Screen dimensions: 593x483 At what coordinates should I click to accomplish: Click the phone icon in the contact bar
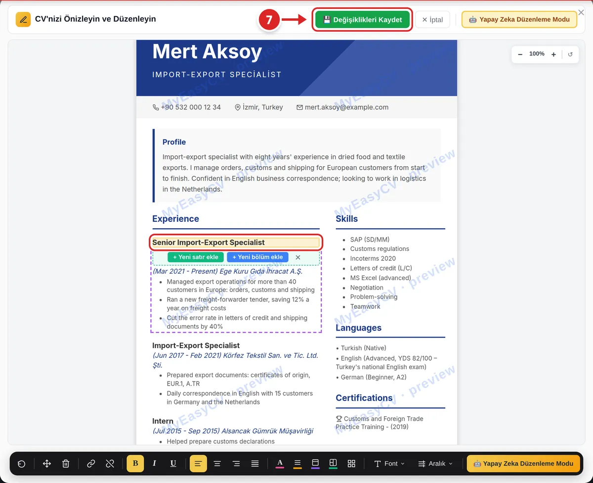(156, 107)
